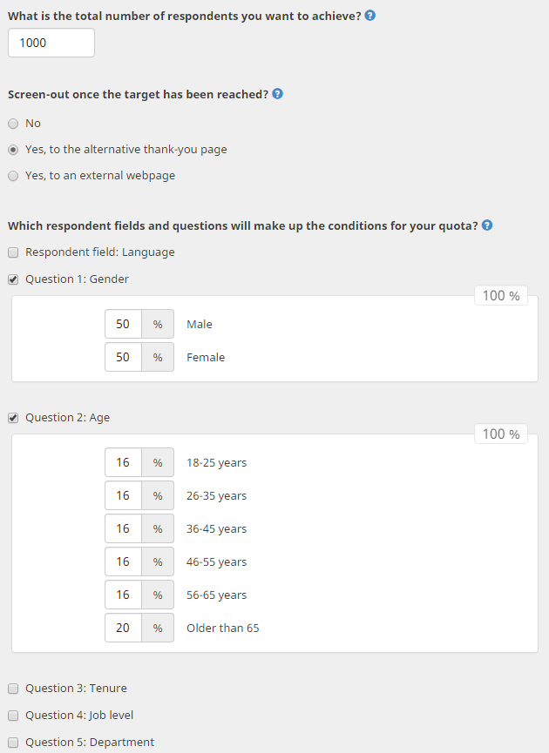
Task: Edit the 36-45 years percentage field
Action: click(x=123, y=528)
